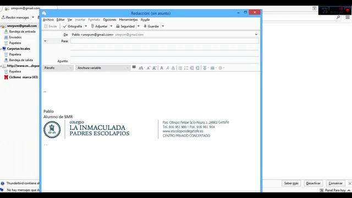Open the Opciones menu

[x=109, y=20]
